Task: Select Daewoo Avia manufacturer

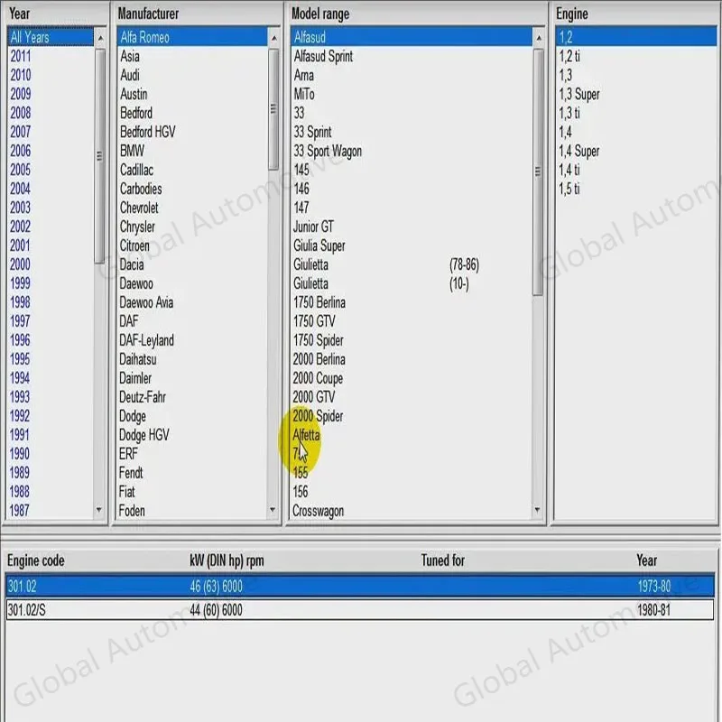Action: click(x=146, y=302)
